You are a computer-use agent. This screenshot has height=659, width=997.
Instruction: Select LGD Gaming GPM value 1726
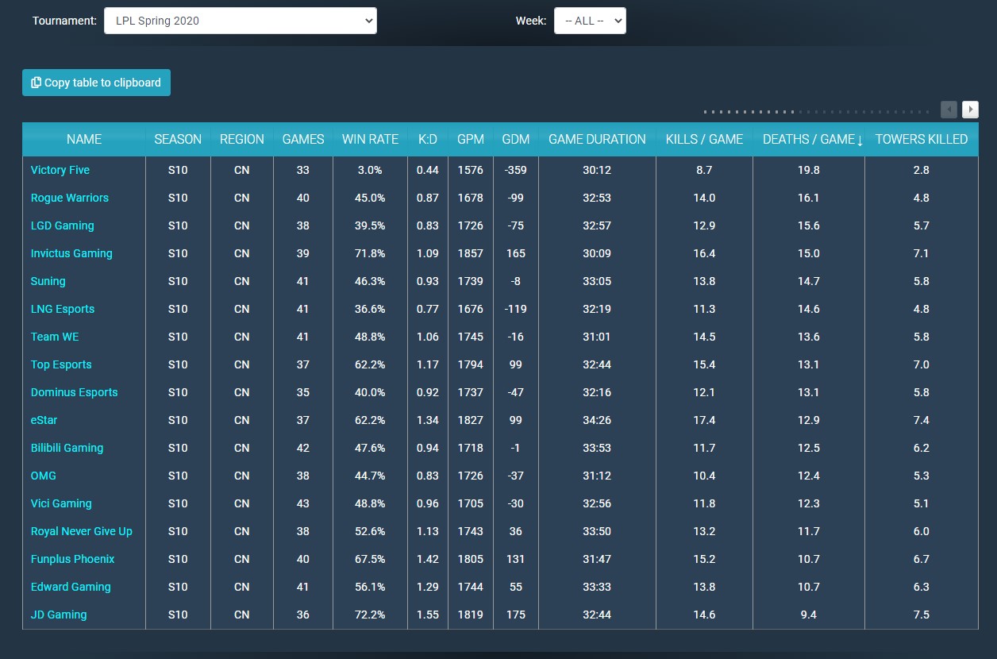pyautogui.click(x=471, y=225)
